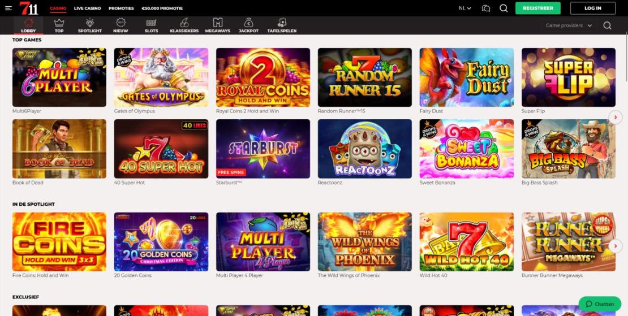Screen dimensions: 628x316
Task: Open the NL language dropdown
Action: [x=464, y=8]
